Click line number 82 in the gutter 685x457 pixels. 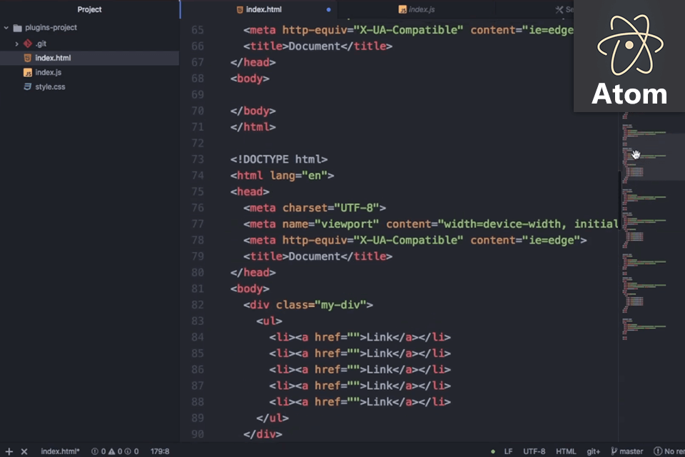[198, 305]
